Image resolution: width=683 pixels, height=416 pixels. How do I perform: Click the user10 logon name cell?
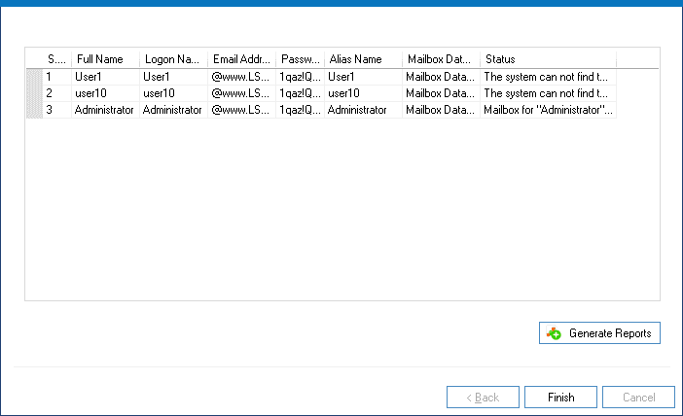click(174, 93)
